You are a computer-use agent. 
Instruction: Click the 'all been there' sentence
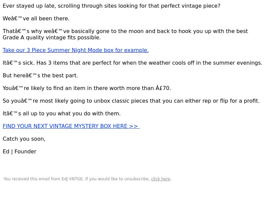coord(36,19)
